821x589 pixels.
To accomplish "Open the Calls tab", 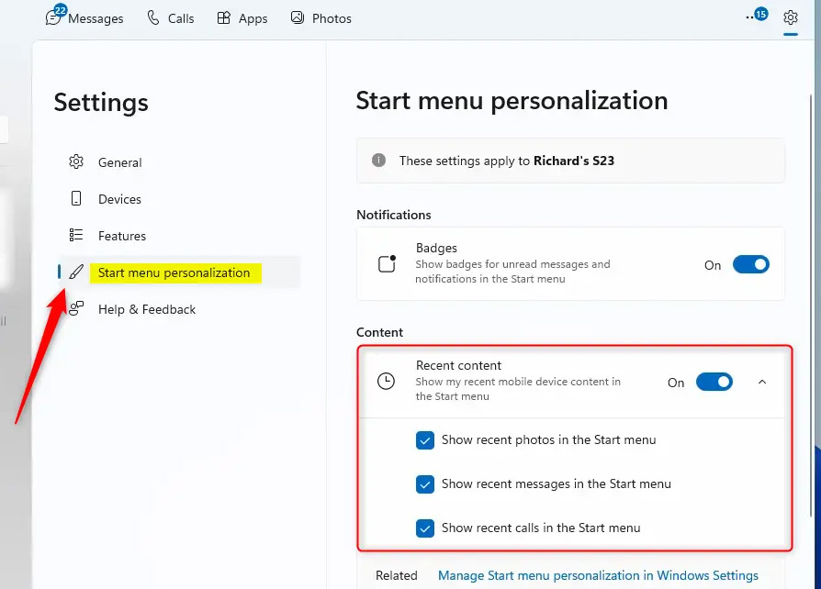I will tap(169, 17).
